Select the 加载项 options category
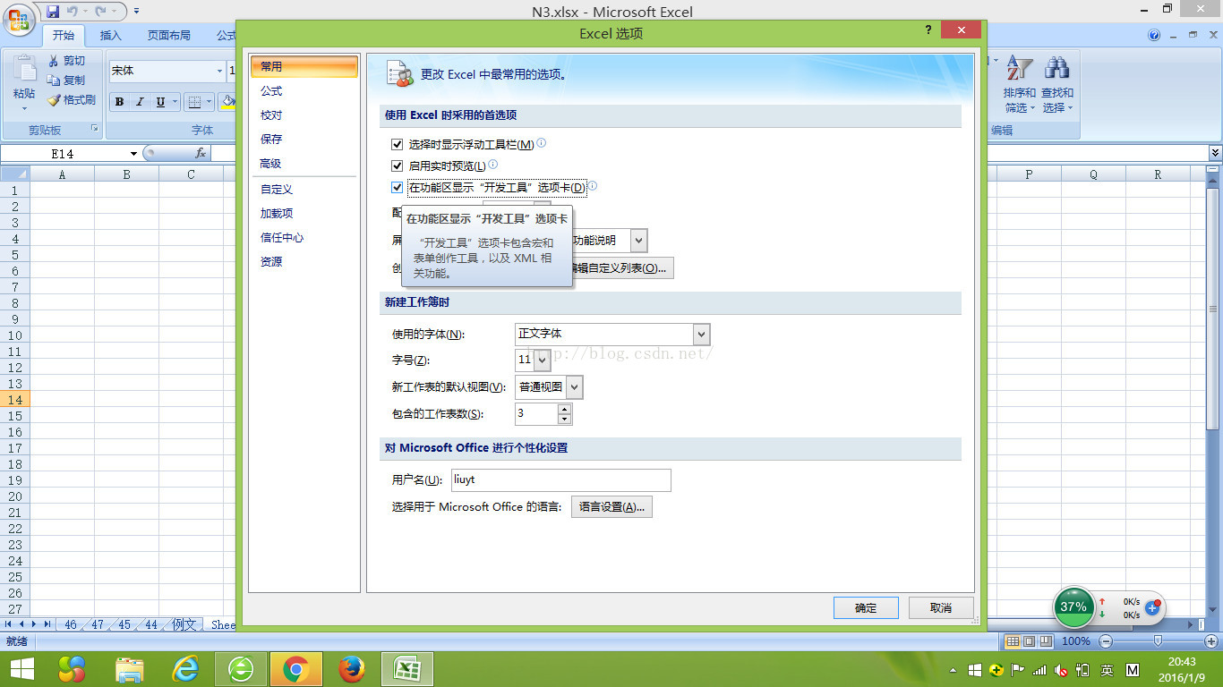This screenshot has height=687, width=1223. (x=304, y=214)
